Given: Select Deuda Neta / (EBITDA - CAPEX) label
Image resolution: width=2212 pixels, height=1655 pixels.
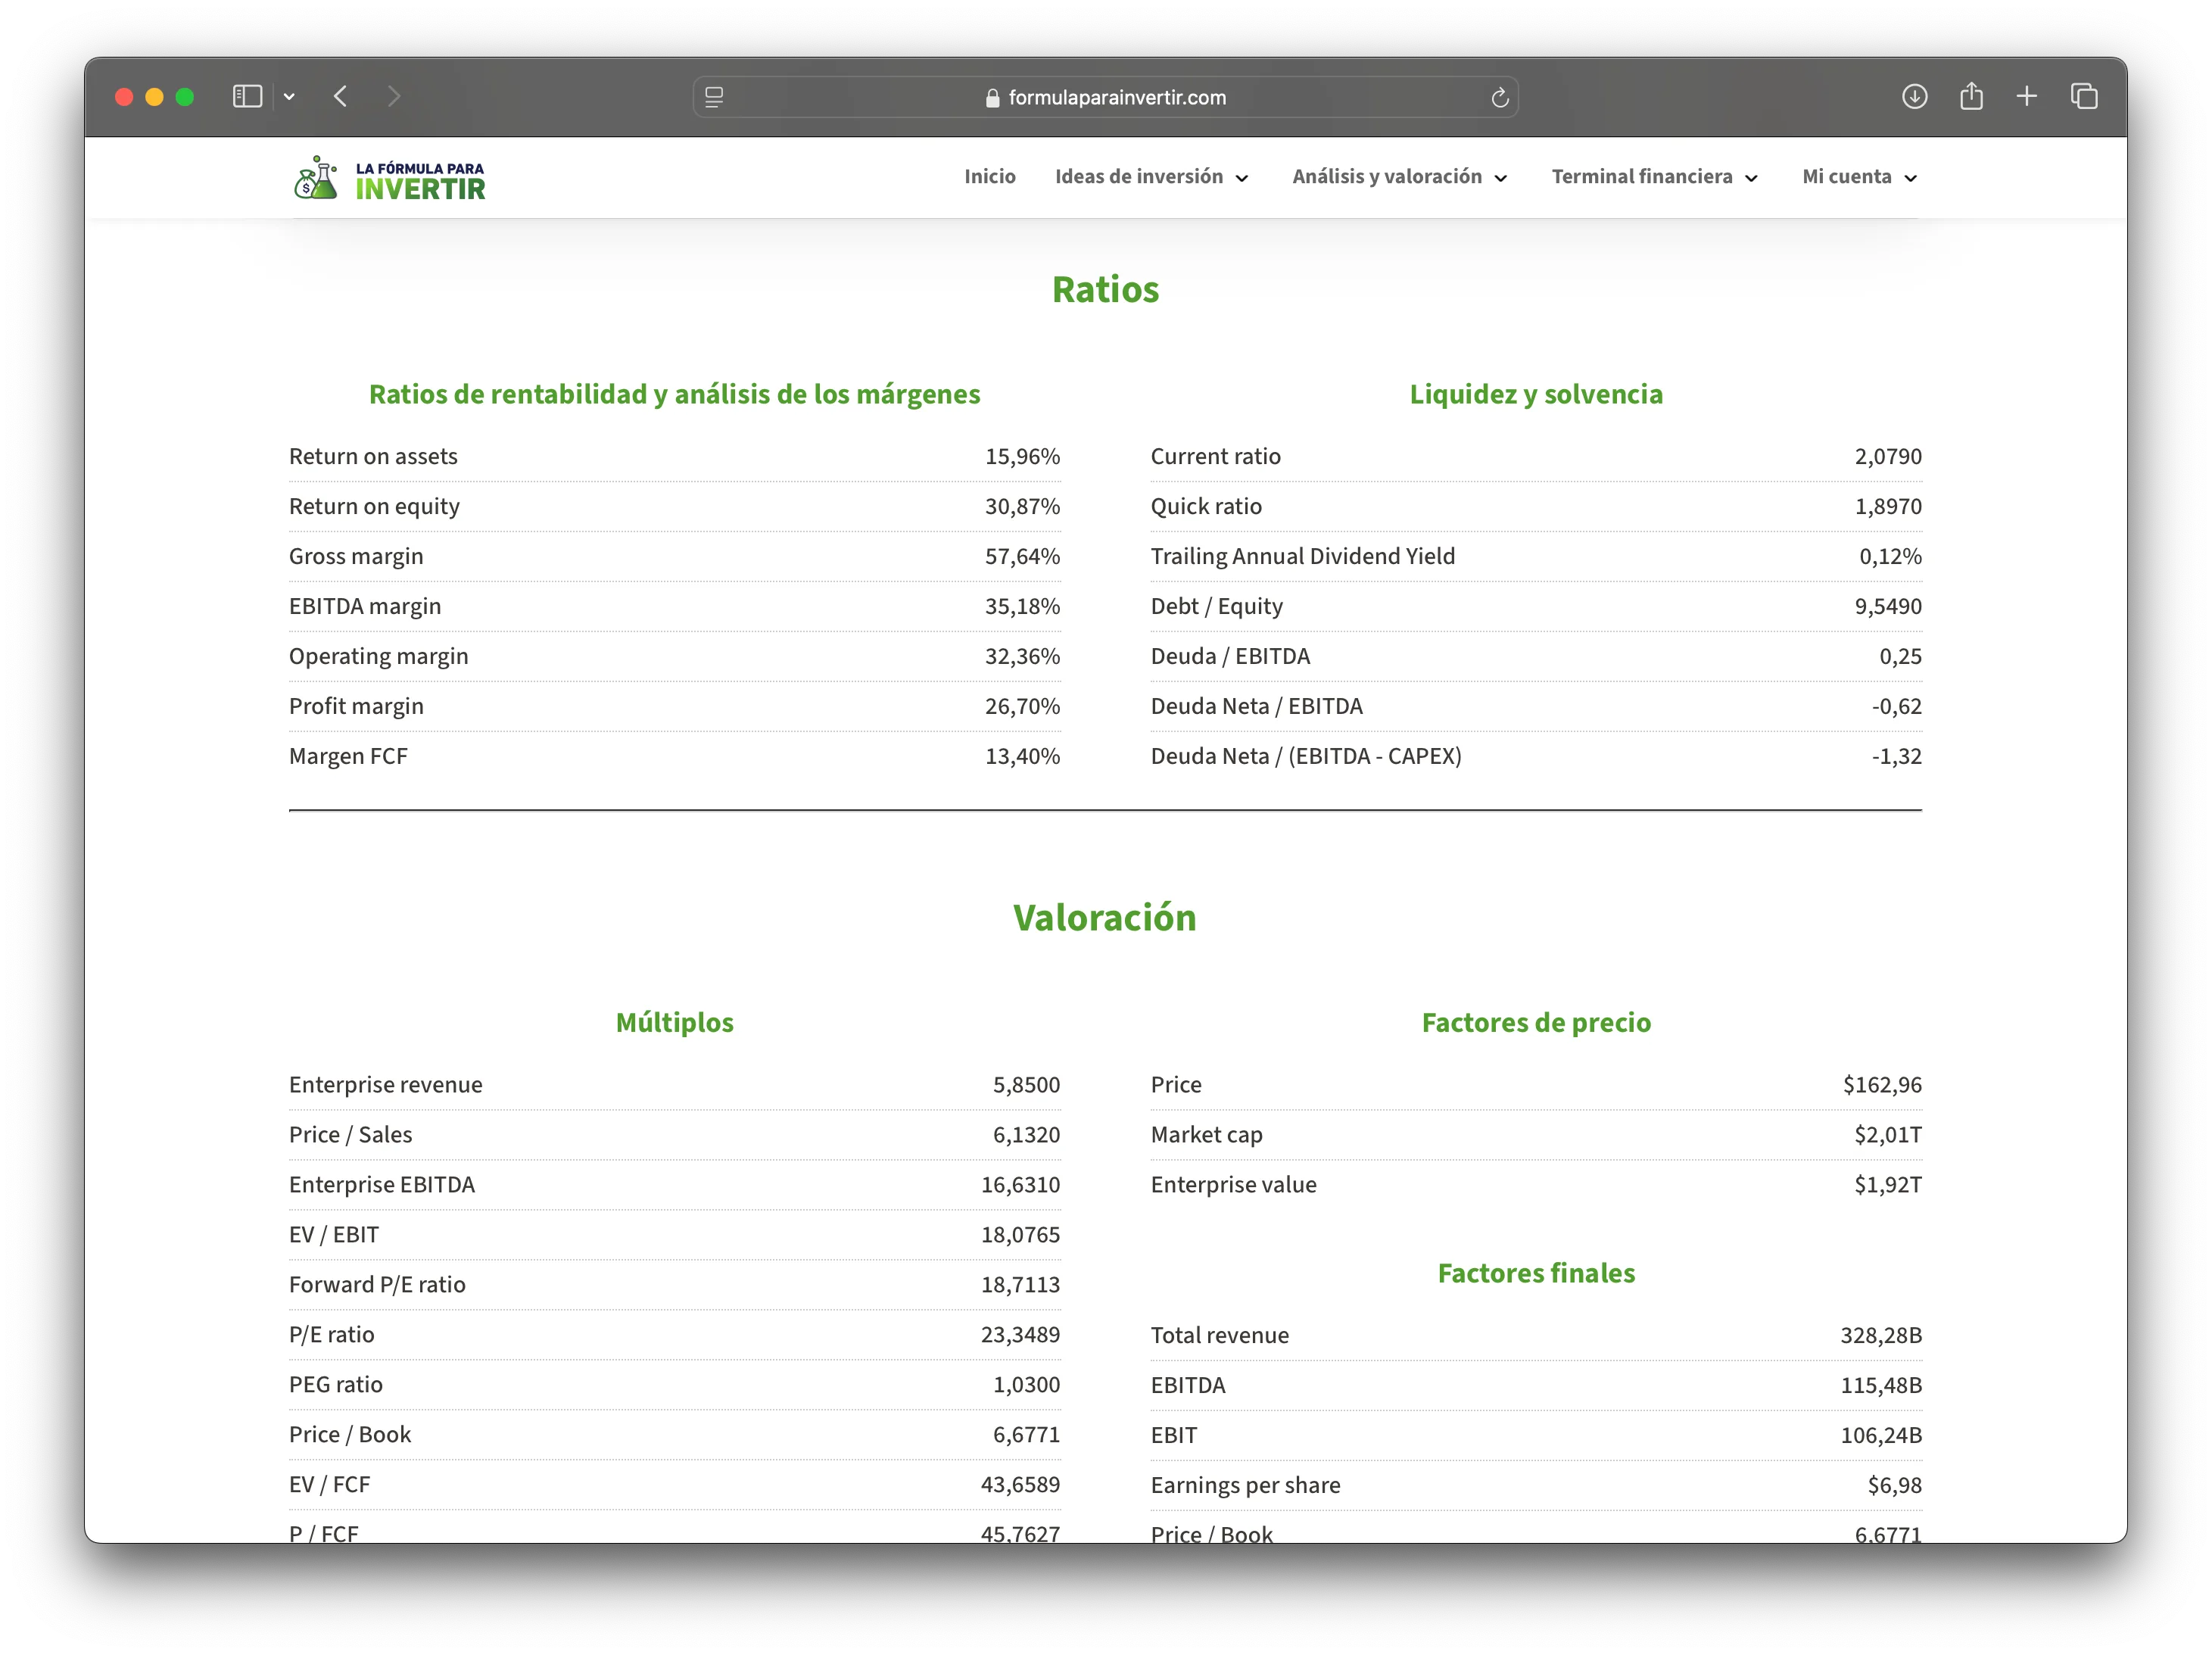Looking at the screenshot, I should click(1306, 756).
